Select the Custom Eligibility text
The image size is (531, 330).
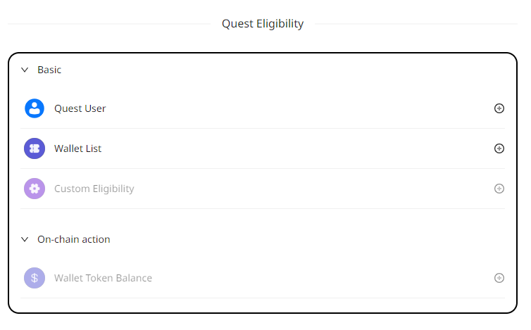94,189
